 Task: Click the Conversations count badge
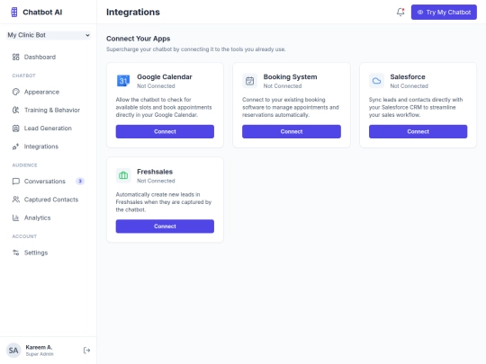tap(80, 181)
